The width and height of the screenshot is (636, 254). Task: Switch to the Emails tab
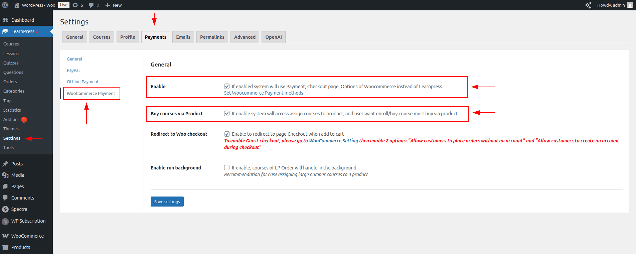tap(183, 37)
